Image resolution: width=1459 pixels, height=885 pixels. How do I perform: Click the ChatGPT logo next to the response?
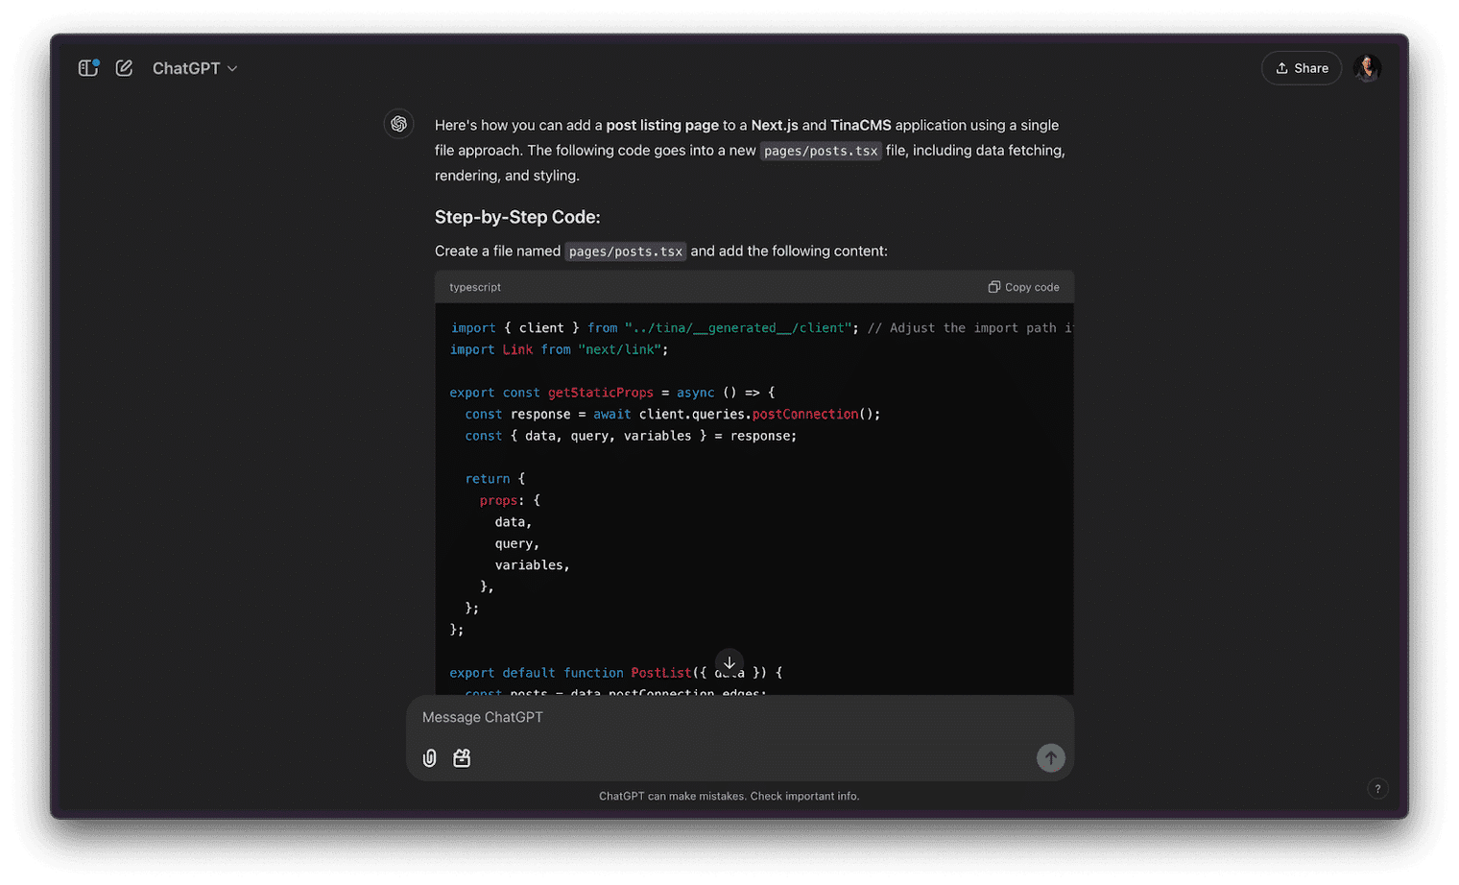pyautogui.click(x=398, y=124)
